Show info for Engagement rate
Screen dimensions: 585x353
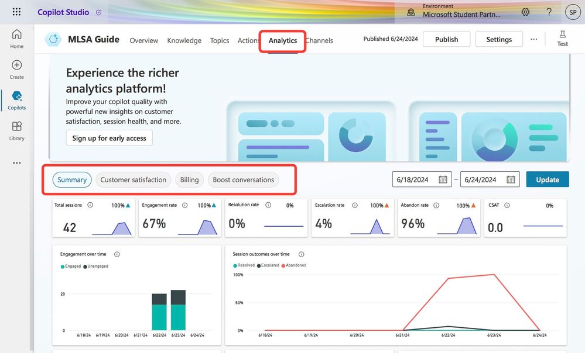(x=184, y=205)
